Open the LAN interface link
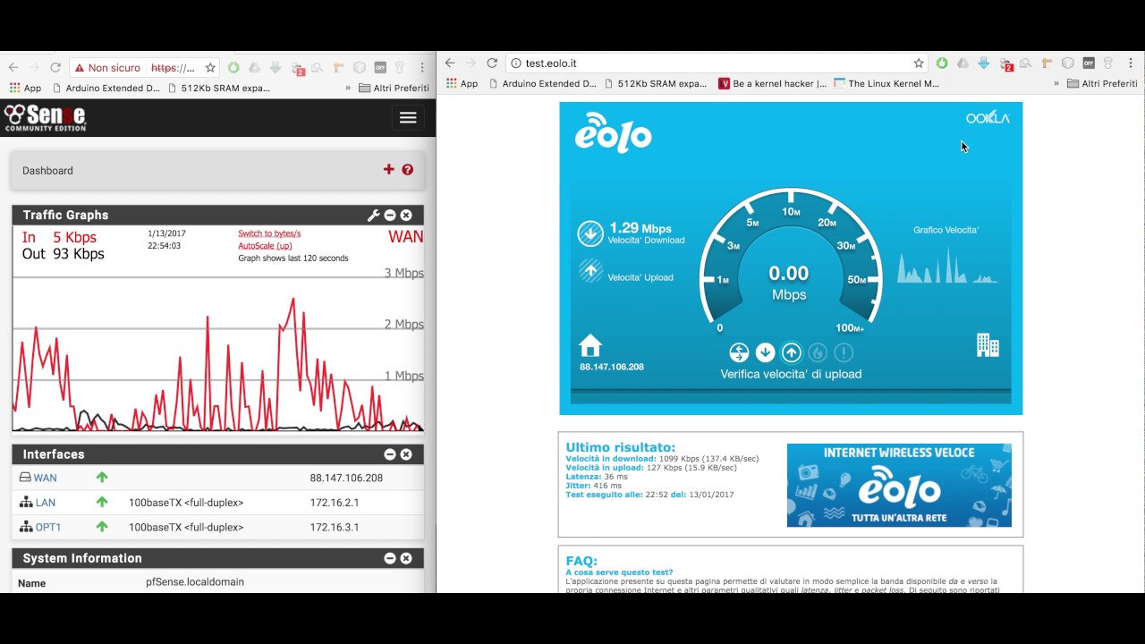 pos(45,503)
